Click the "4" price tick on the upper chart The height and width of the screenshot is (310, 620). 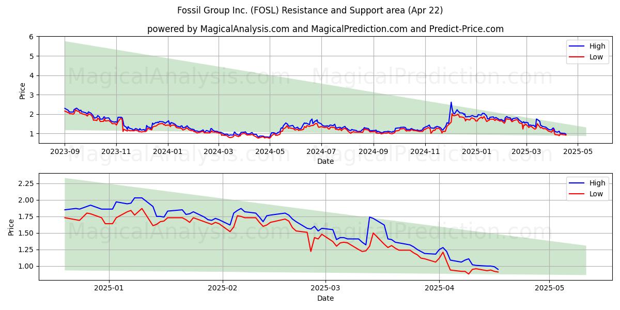tap(32, 75)
